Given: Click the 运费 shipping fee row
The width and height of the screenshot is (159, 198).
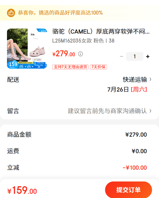Looking at the screenshot, I should coord(79,151).
